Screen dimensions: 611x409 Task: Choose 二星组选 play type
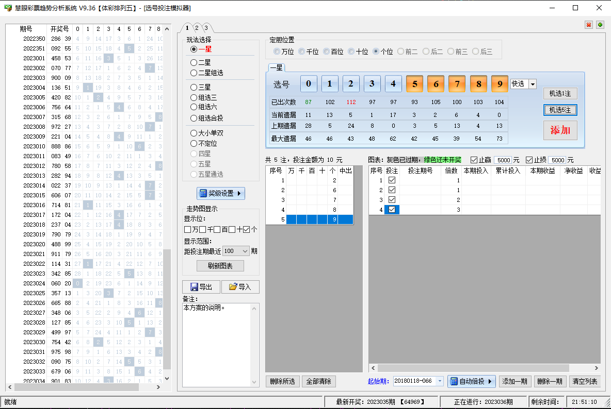click(x=207, y=73)
